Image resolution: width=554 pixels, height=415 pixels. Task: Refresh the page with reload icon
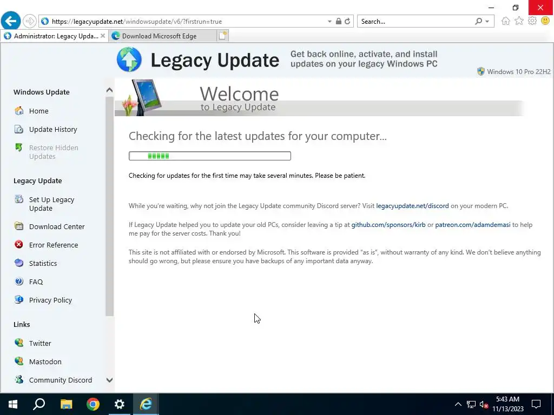[x=347, y=22]
